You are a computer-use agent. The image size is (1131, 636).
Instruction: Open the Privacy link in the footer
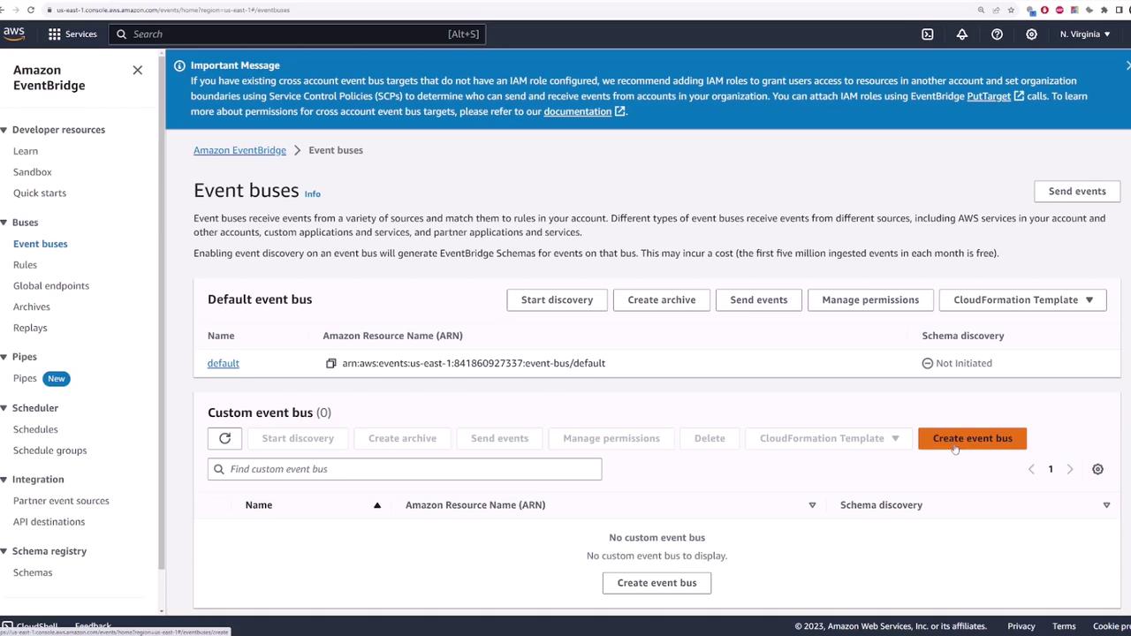click(1021, 626)
